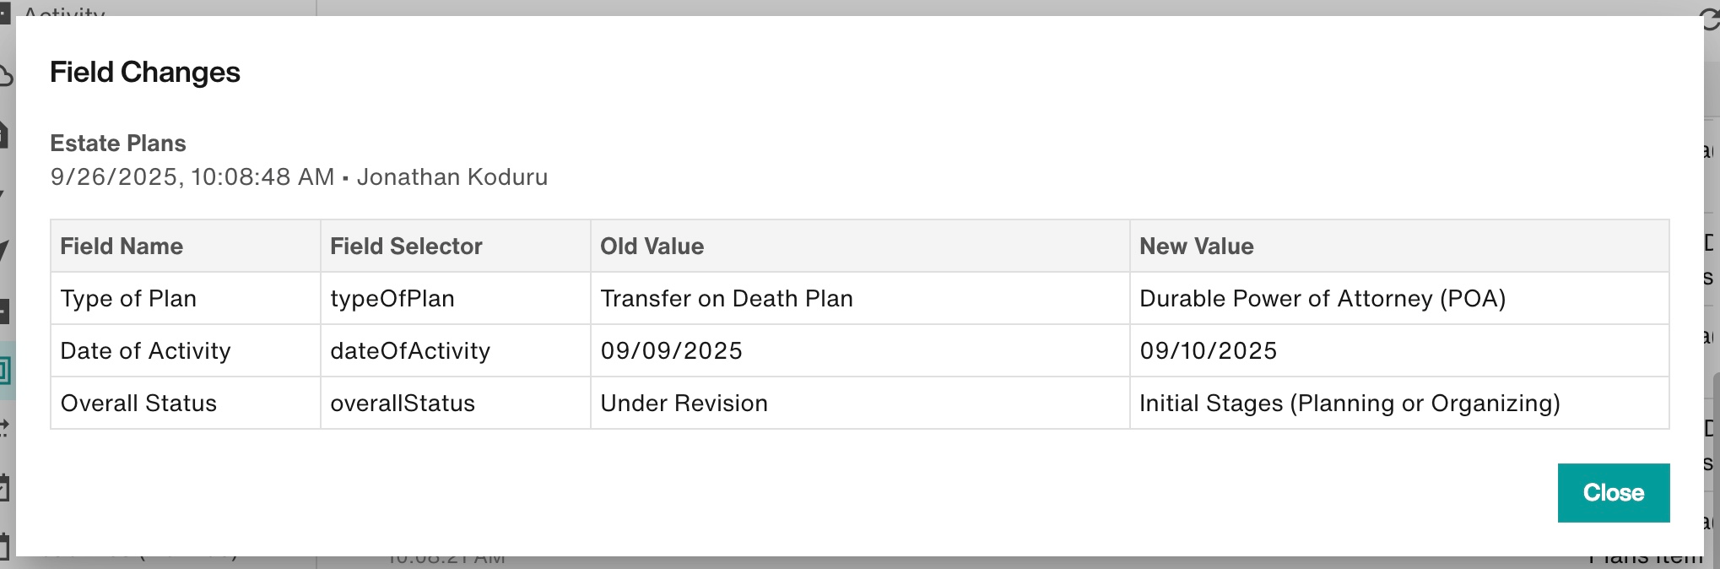Click the Overall Status row label

tap(137, 403)
